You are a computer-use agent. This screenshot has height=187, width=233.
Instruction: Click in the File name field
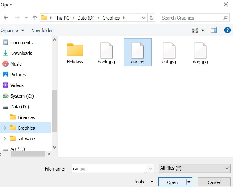click(109, 168)
